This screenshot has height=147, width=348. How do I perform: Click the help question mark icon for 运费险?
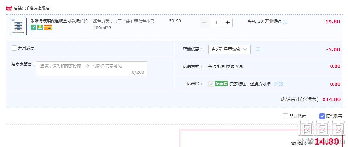[x=281, y=84]
